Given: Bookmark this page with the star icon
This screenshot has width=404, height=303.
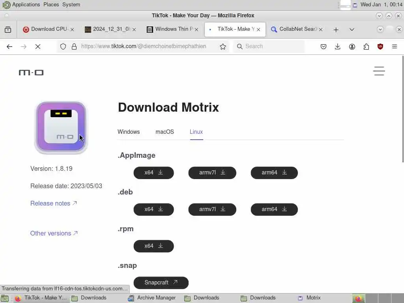Looking at the screenshot, I should click(x=223, y=47).
